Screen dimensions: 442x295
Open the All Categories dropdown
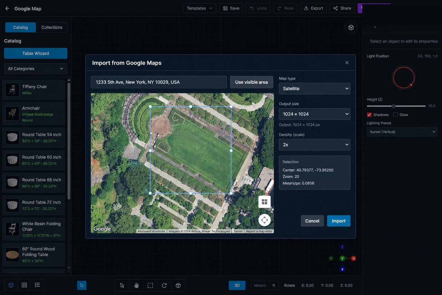(36, 68)
